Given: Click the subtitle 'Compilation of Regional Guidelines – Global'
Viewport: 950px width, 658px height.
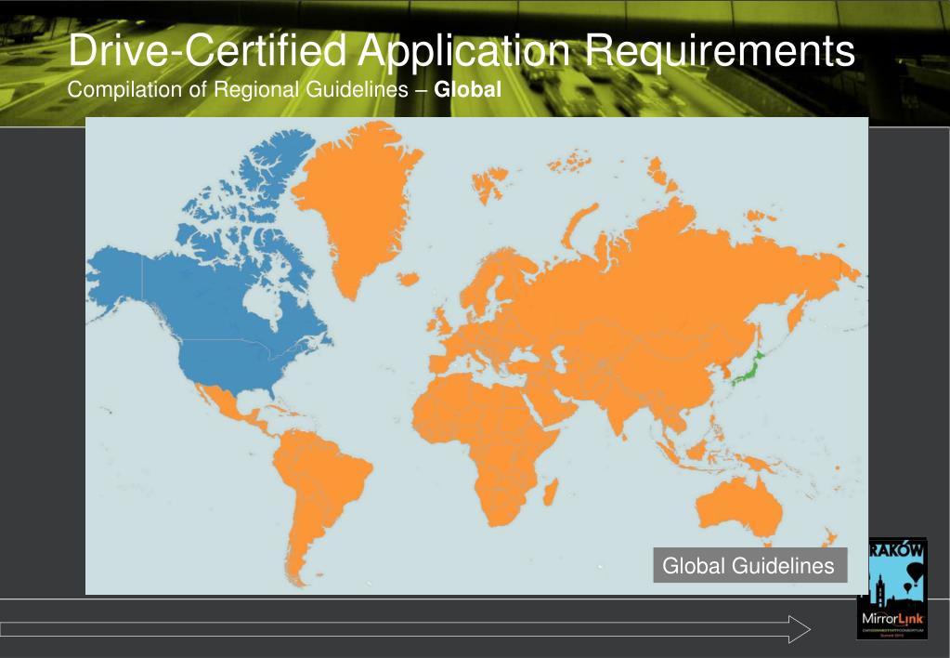Looking at the screenshot, I should click(284, 89).
